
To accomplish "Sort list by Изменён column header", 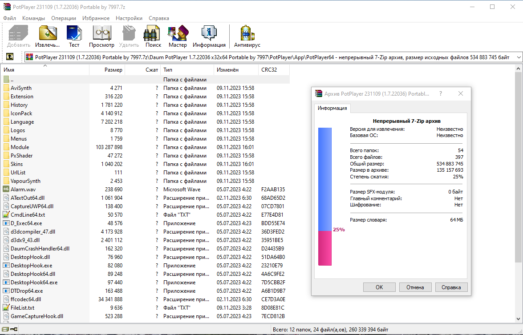I will [236, 70].
